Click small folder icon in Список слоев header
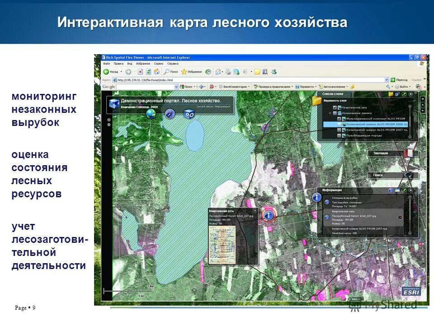The image size is (434, 325). tap(390, 94)
